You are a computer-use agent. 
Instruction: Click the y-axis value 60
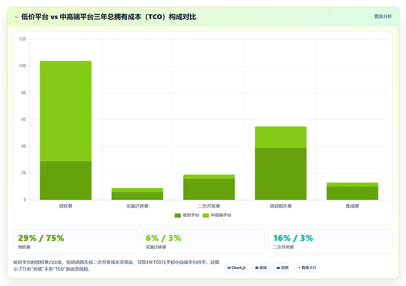(24, 119)
